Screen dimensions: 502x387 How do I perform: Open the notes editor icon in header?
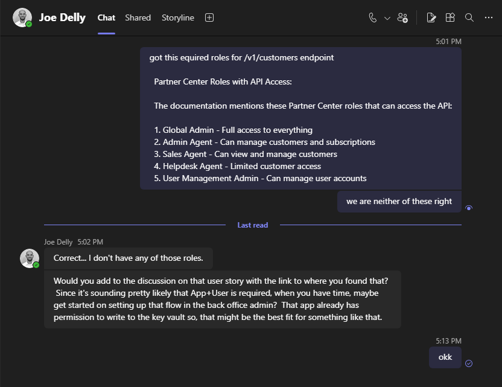431,18
